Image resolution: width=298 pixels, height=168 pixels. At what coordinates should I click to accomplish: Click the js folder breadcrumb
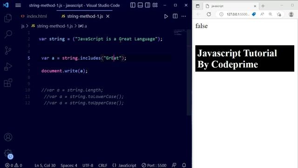pyautogui.click(x=23, y=26)
